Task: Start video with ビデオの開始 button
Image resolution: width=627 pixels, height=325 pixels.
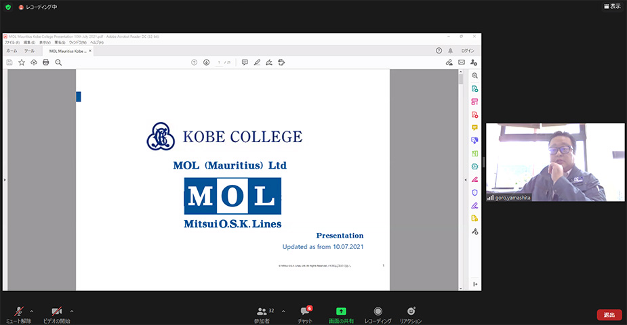Action: pos(56,315)
